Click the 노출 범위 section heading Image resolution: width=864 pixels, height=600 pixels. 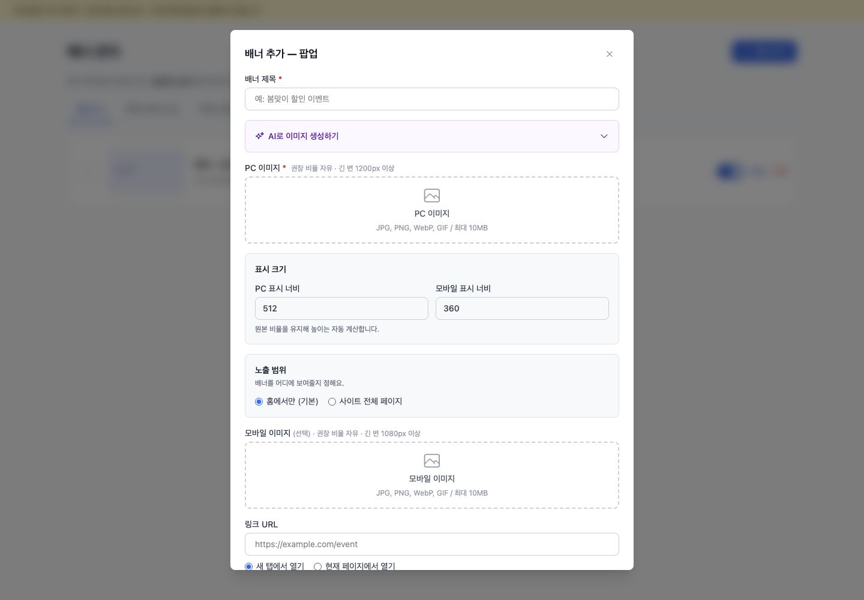tap(271, 370)
